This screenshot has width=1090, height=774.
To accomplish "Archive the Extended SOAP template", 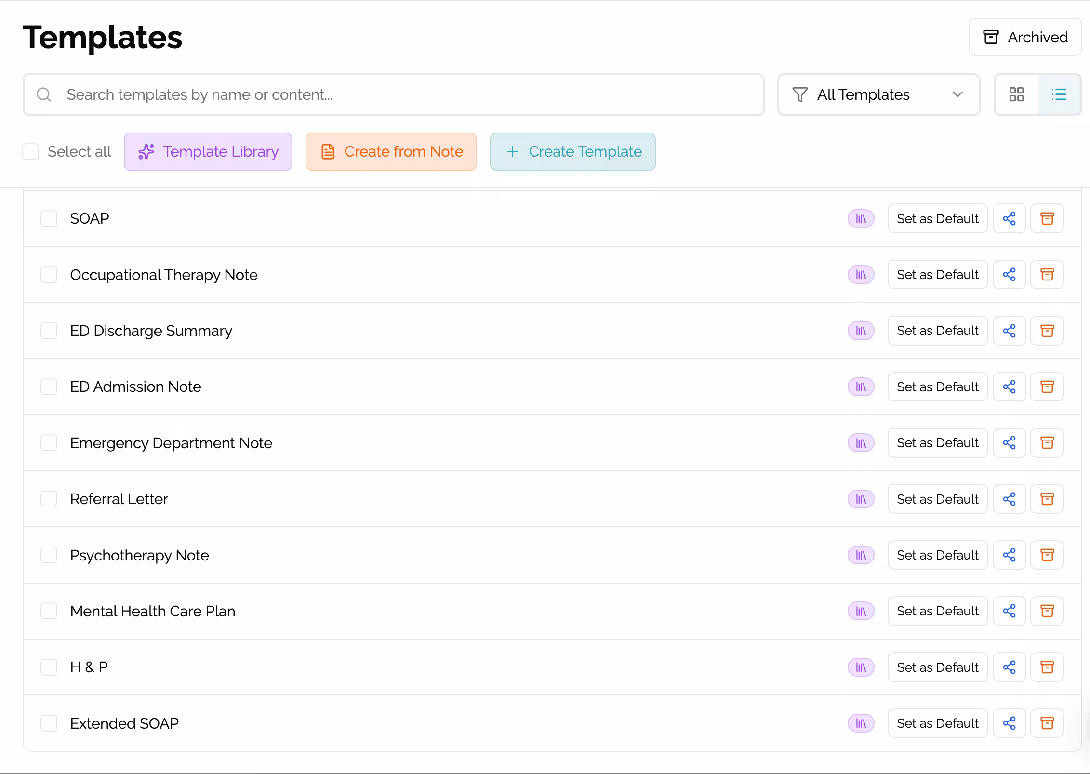I will click(1047, 723).
